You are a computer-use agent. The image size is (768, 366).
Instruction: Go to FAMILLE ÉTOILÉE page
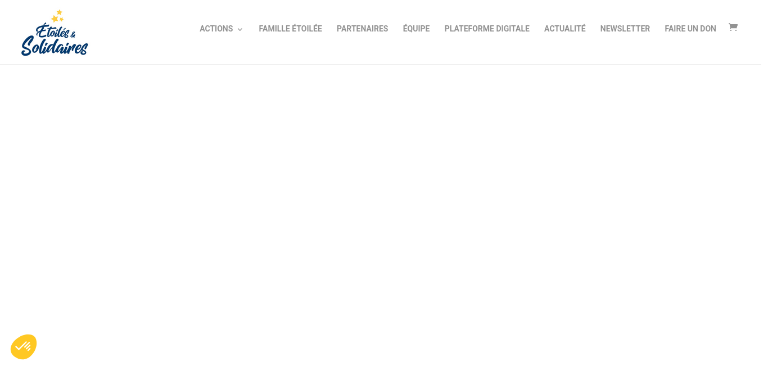(290, 29)
